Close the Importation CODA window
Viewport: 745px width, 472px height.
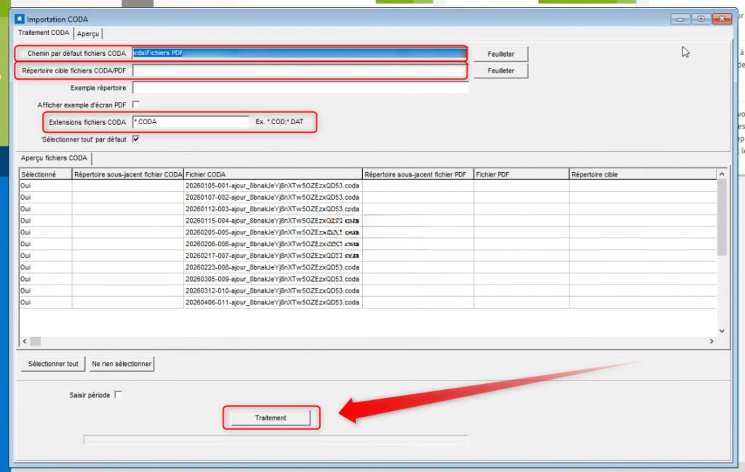[x=721, y=19]
